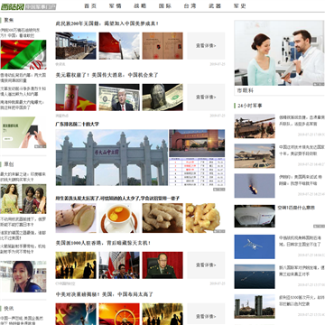Open the S300 missile launchers thumbnail
The width and height of the screenshot is (325, 325).
(x=255, y=306)
